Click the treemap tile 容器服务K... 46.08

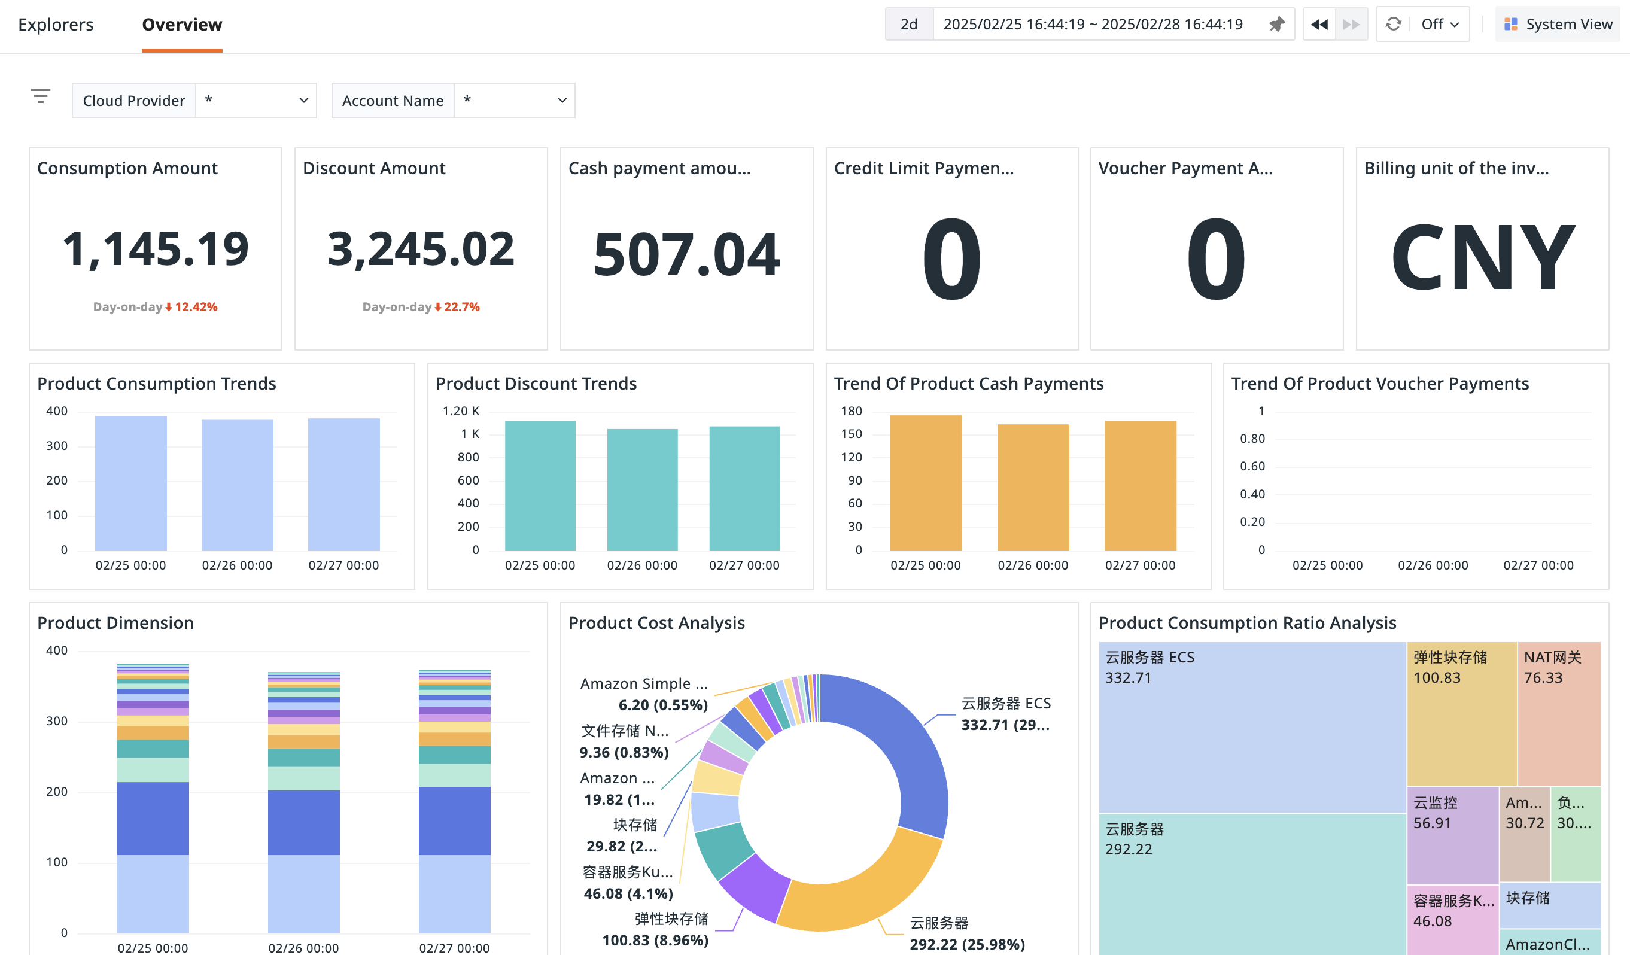click(x=1453, y=920)
